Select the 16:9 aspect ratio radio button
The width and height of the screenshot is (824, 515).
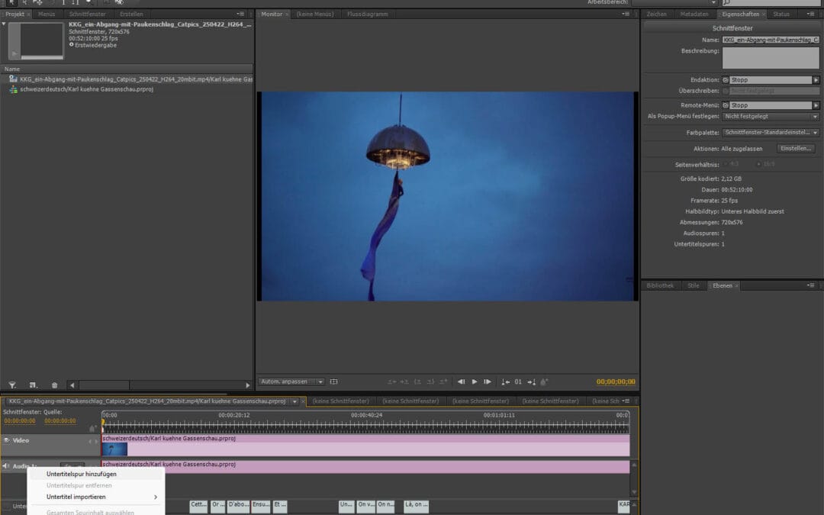pos(758,164)
